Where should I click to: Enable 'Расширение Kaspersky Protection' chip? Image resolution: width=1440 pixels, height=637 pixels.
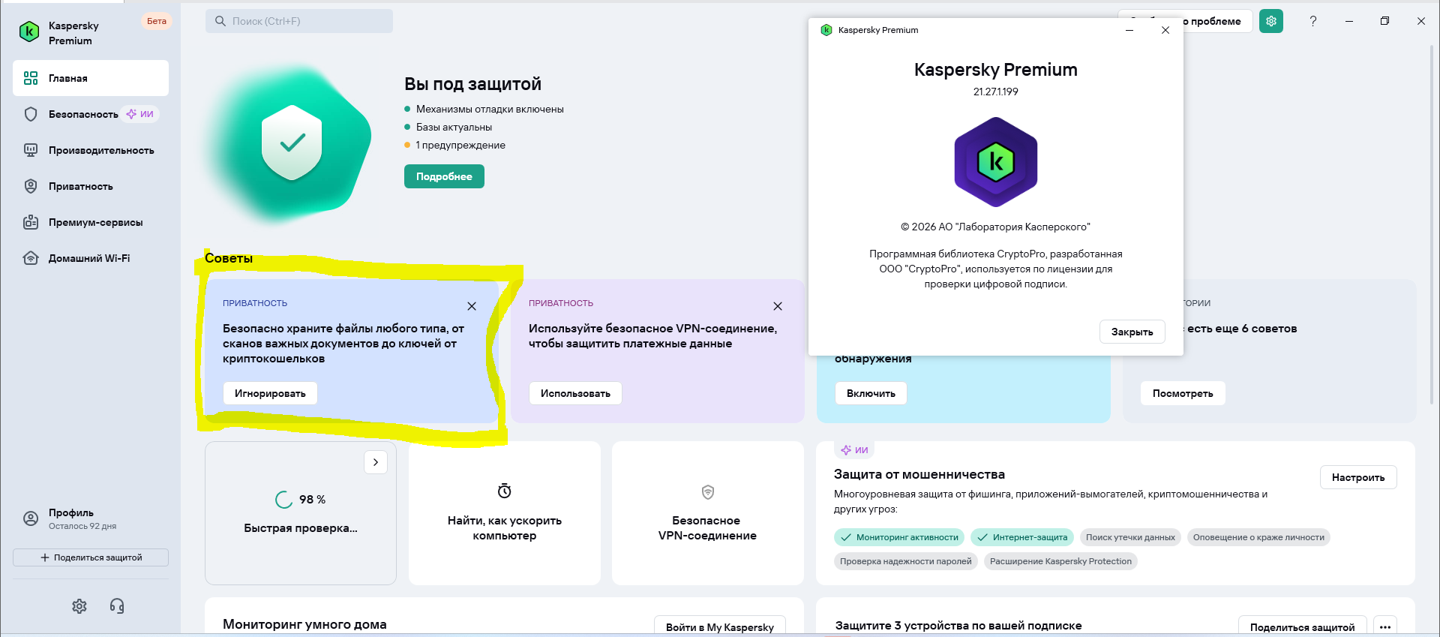coord(1060,561)
